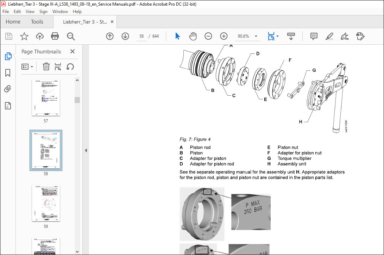This screenshot has width=384, height=255.
Task: Click the 'Adapter for piston nut' legend entry
Action: click(300, 153)
